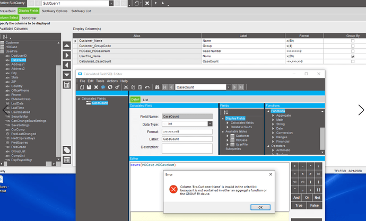The image size is (366, 221).
Task: Go to last record in editor navigator
Action: click(241, 87)
